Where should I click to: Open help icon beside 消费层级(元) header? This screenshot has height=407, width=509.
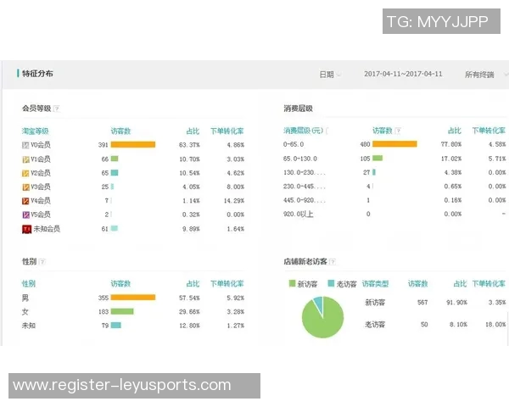coord(327,131)
